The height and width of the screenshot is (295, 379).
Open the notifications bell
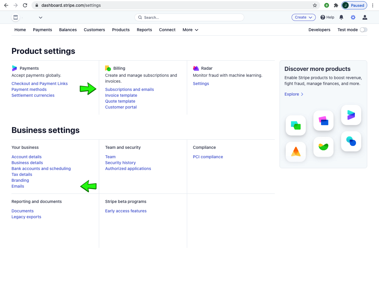(x=341, y=17)
